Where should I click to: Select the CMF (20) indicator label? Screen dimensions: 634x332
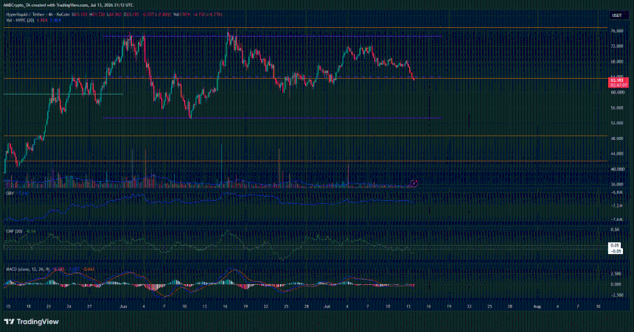[x=14, y=231]
